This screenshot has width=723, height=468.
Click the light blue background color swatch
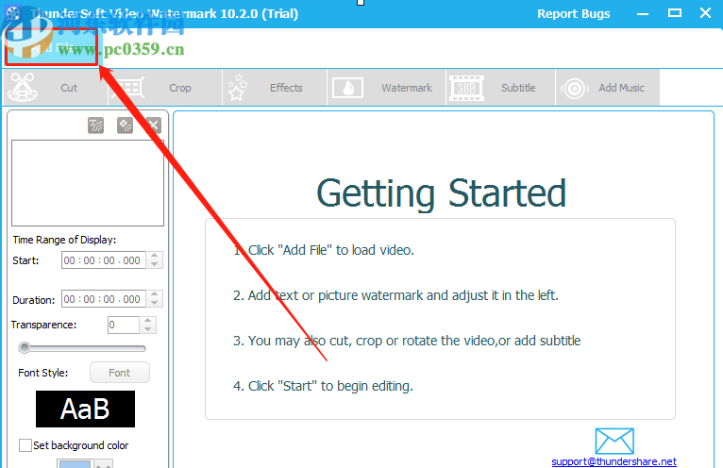click(75, 463)
